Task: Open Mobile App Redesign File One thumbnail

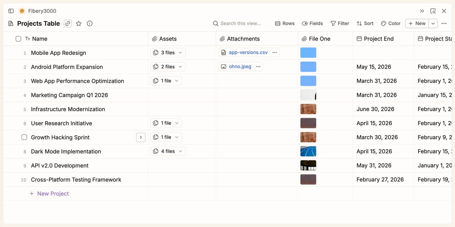Action: pos(308,53)
